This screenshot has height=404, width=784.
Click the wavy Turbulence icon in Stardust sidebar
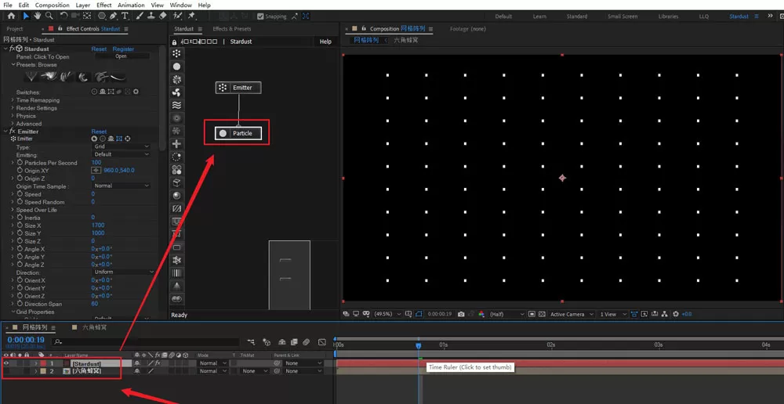pos(176,105)
